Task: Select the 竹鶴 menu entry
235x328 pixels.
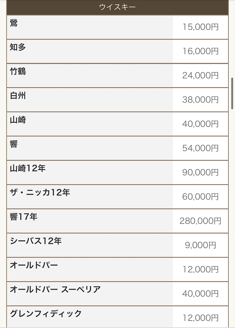Action: click(x=18, y=71)
